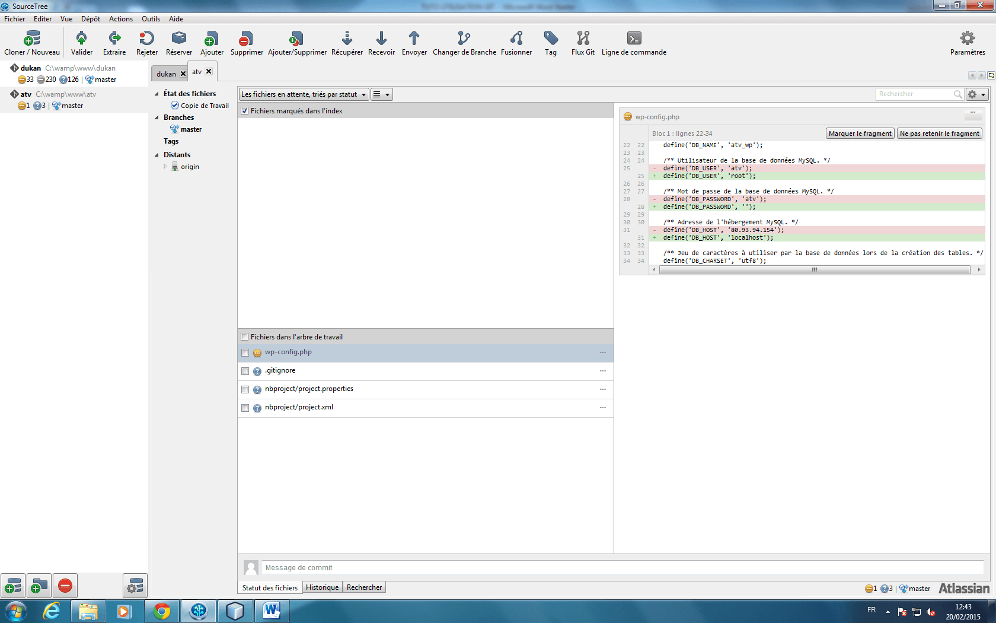Click the Rejeter toolbar icon
Viewport: 996px width, 623px height.
tap(146, 39)
